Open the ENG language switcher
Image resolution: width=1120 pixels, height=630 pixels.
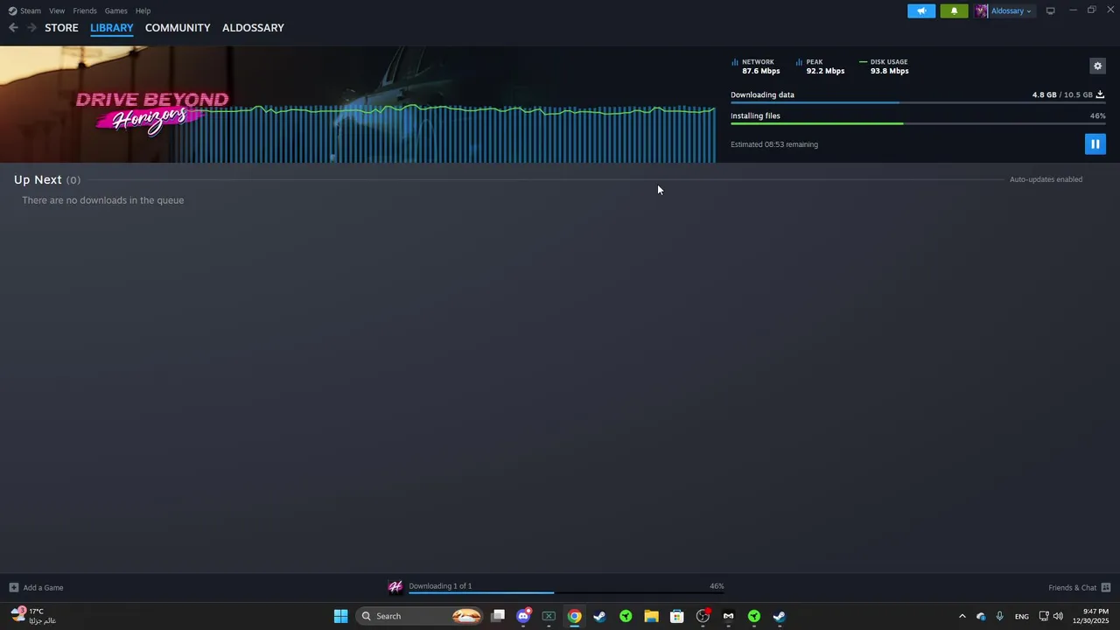(x=1021, y=616)
